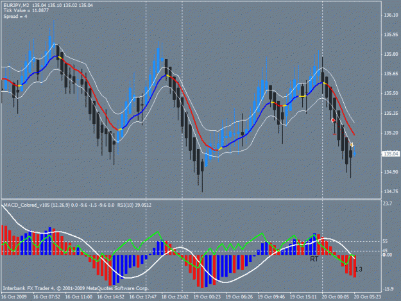The image size is (401, 301).
Task: Click the 23.7 indicator scale maximum
Action: click(388, 203)
